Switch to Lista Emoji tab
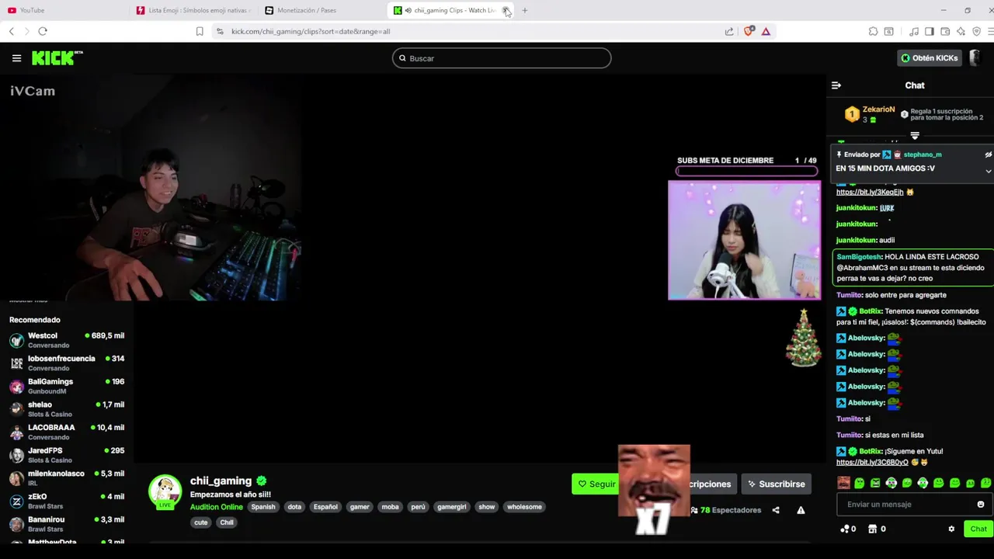Image resolution: width=994 pixels, height=559 pixels. [194, 10]
